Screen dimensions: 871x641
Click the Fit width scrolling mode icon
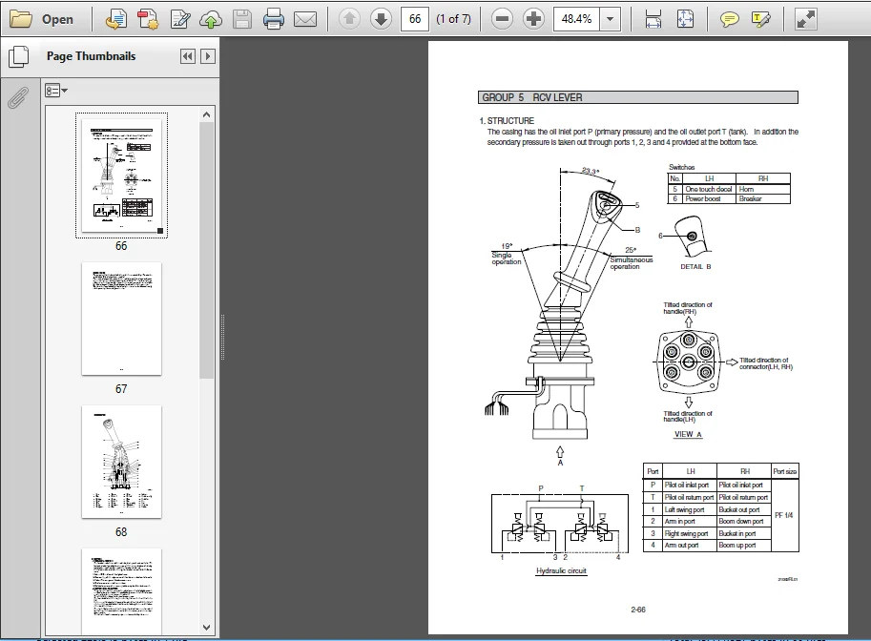(x=653, y=19)
